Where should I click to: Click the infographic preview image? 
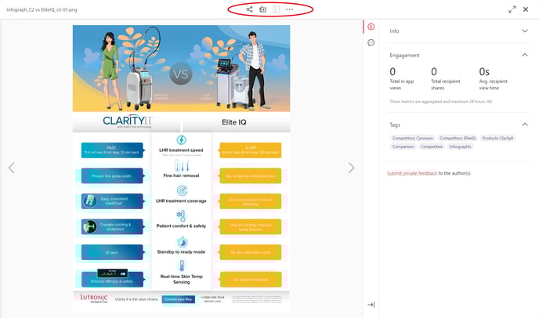click(181, 168)
